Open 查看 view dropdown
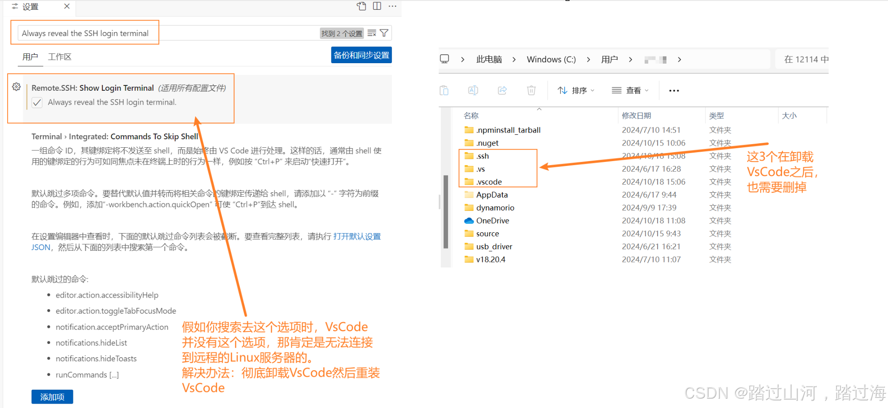Viewport: 888px width, 408px height. tap(630, 90)
